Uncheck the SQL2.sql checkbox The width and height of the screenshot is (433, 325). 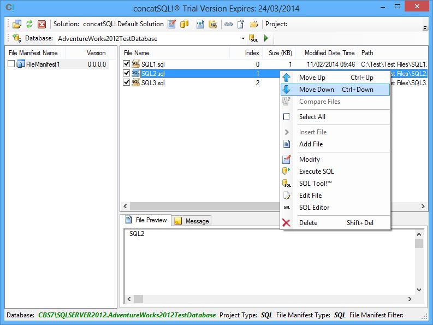coord(127,73)
